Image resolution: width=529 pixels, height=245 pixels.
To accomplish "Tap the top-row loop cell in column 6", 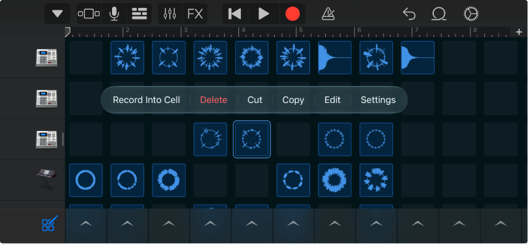I will click(293, 58).
